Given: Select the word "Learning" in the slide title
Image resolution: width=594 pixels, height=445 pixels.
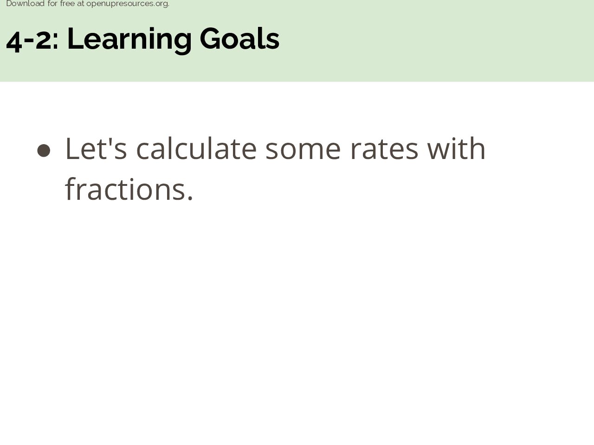Looking at the screenshot, I should (129, 40).
